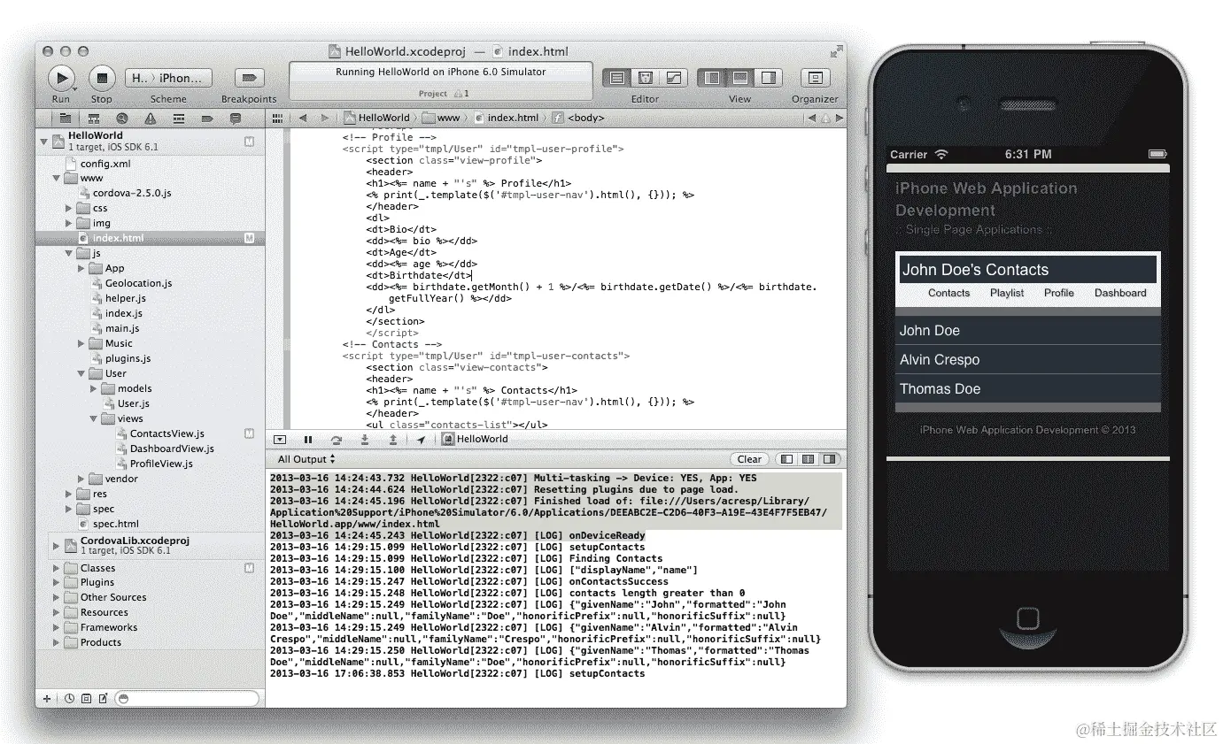The width and height of the screenshot is (1223, 744).
Task: Click the Run button in Xcode toolbar
Action: [x=61, y=78]
